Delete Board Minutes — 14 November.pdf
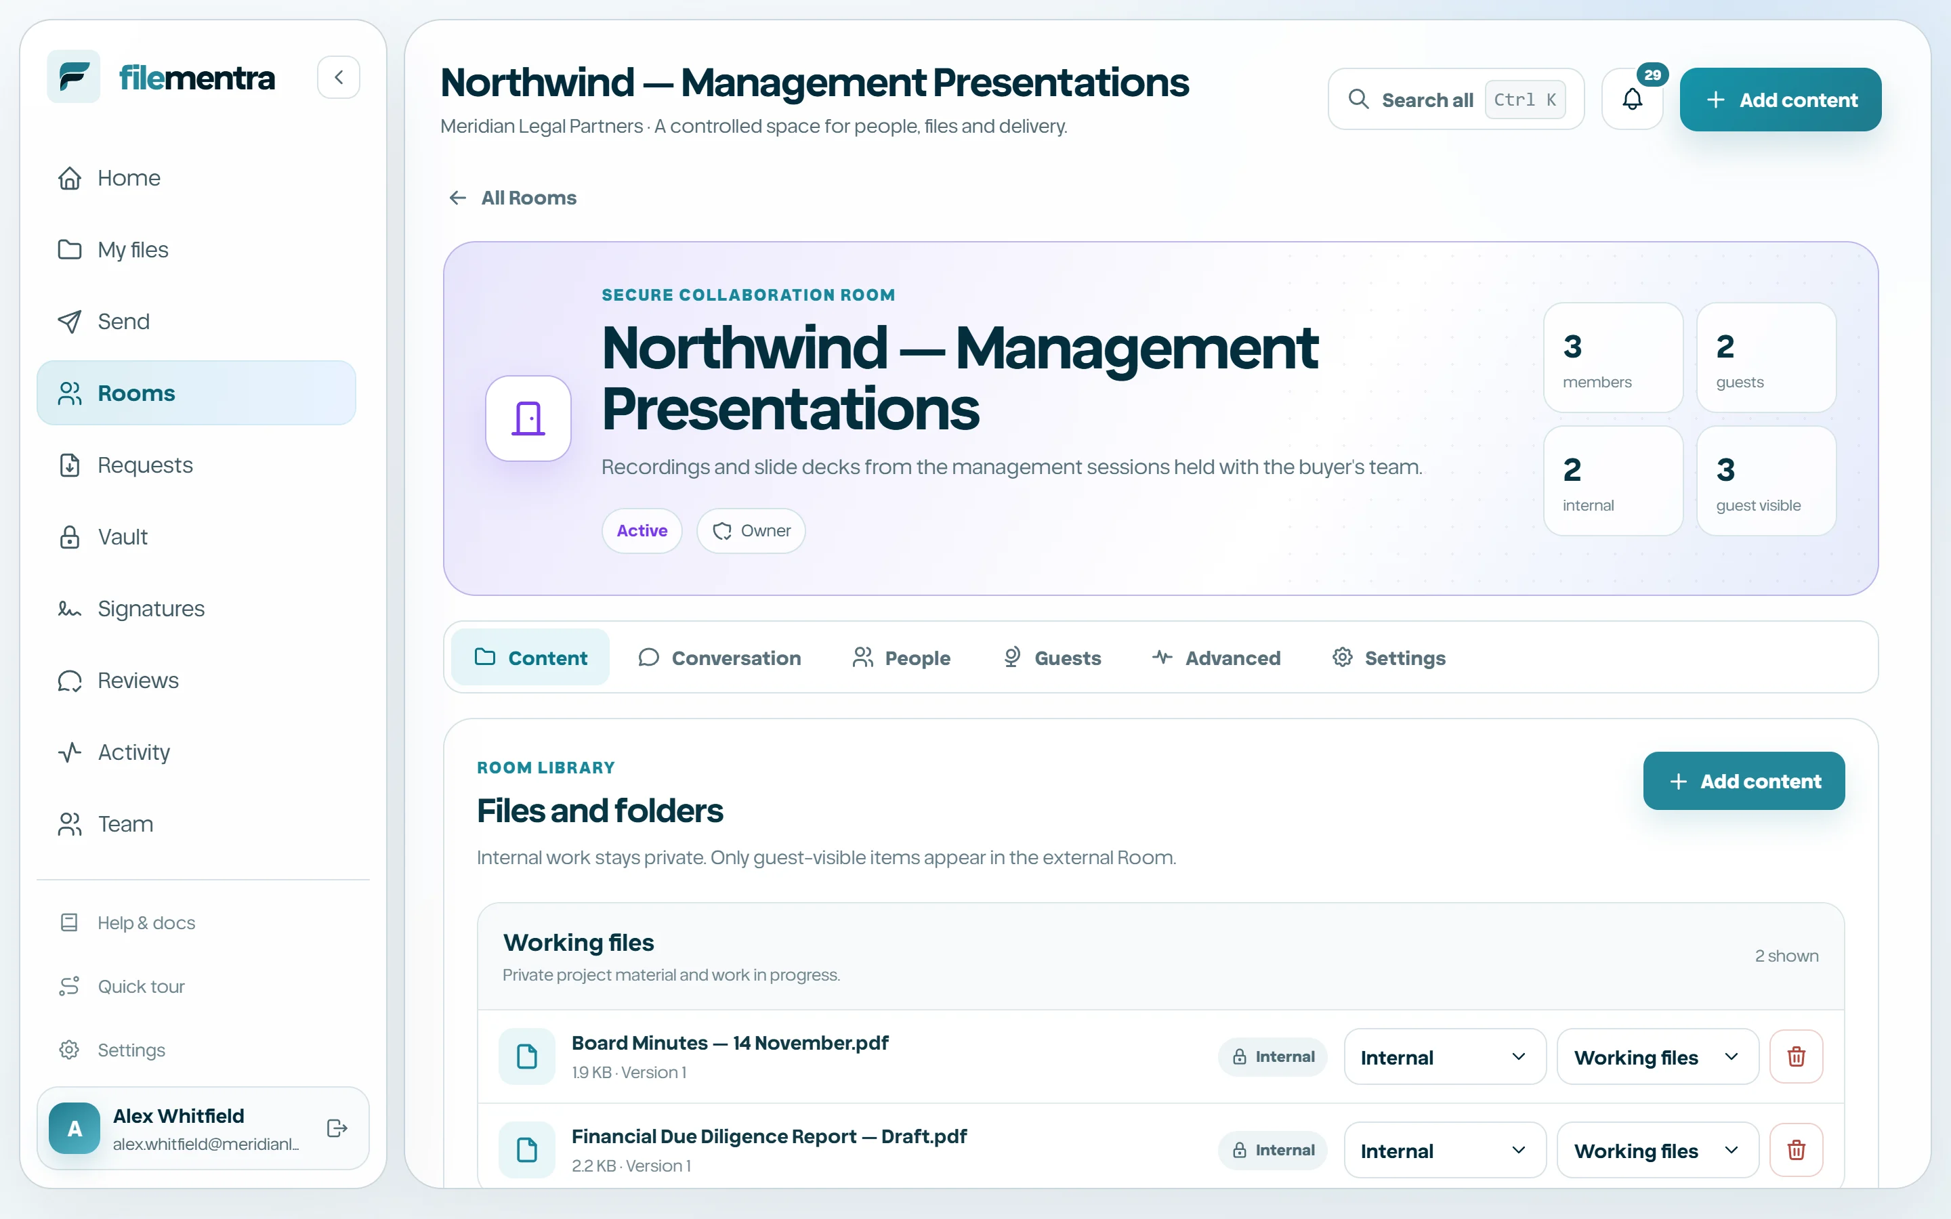The height and width of the screenshot is (1219, 1951). (1795, 1056)
